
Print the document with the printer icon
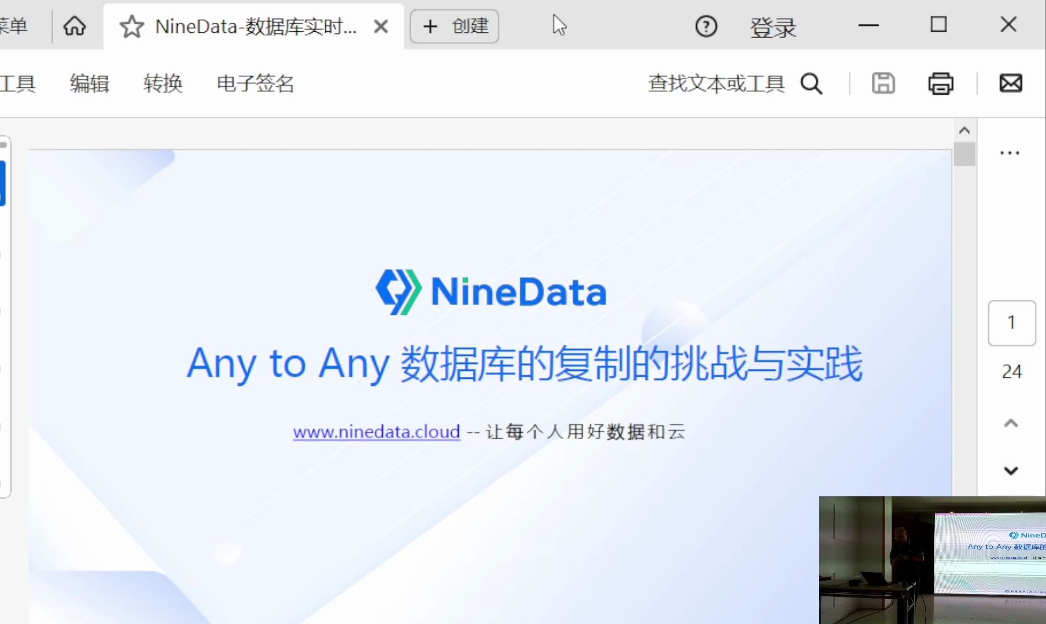coord(941,83)
